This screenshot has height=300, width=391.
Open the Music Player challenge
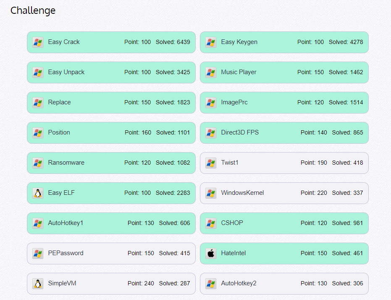point(284,72)
